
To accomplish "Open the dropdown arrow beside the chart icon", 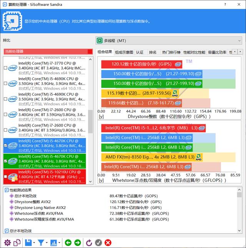I will click(x=59, y=243).
